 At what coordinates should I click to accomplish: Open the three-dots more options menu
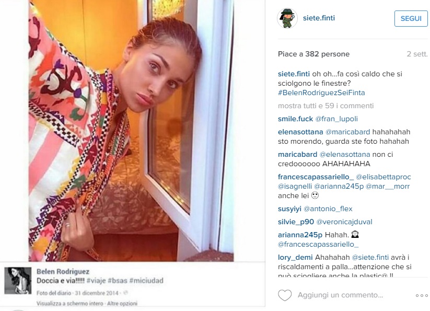point(422,295)
